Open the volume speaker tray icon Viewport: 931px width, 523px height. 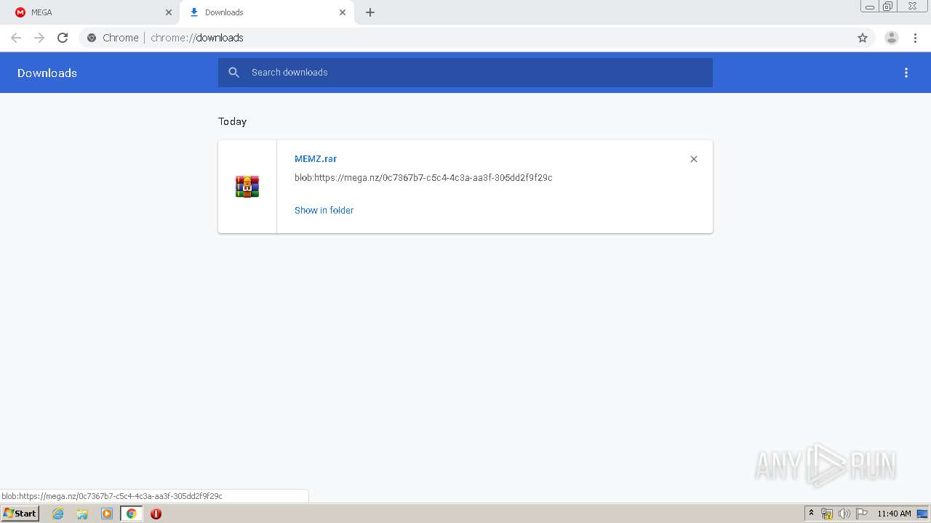844,514
